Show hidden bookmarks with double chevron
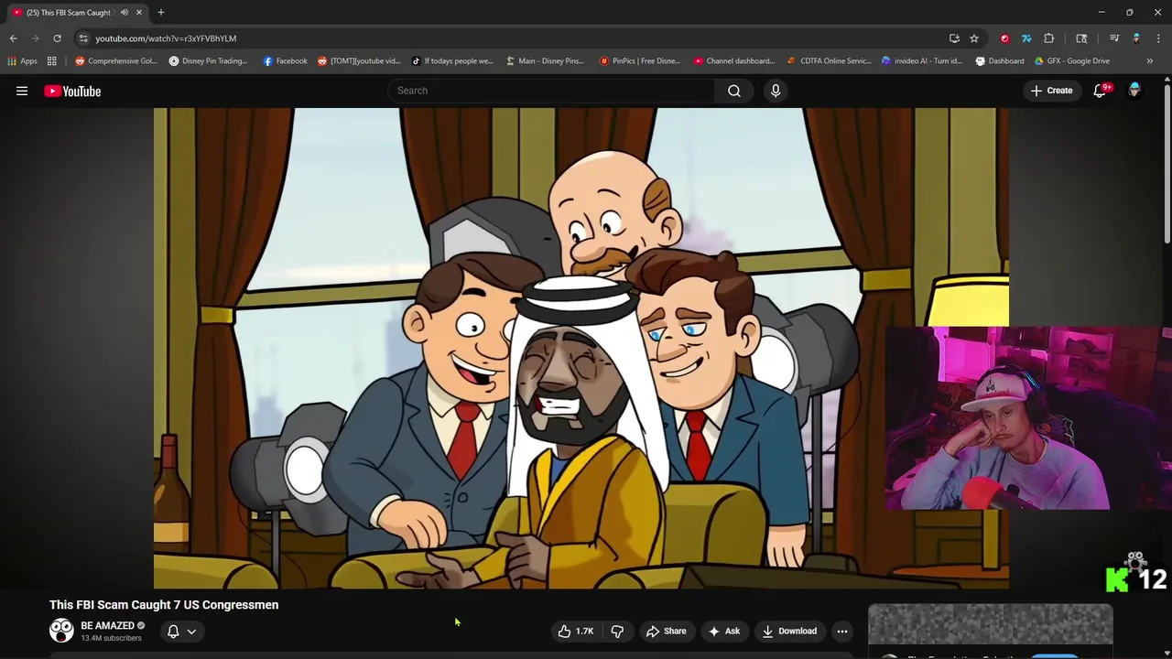This screenshot has width=1172, height=659. [x=1150, y=61]
